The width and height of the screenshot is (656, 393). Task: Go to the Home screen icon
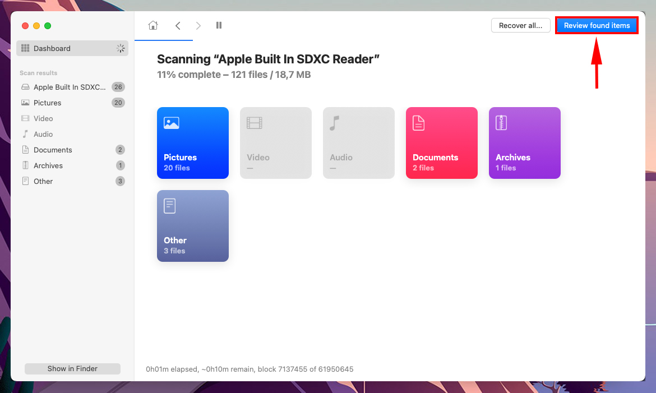153,26
